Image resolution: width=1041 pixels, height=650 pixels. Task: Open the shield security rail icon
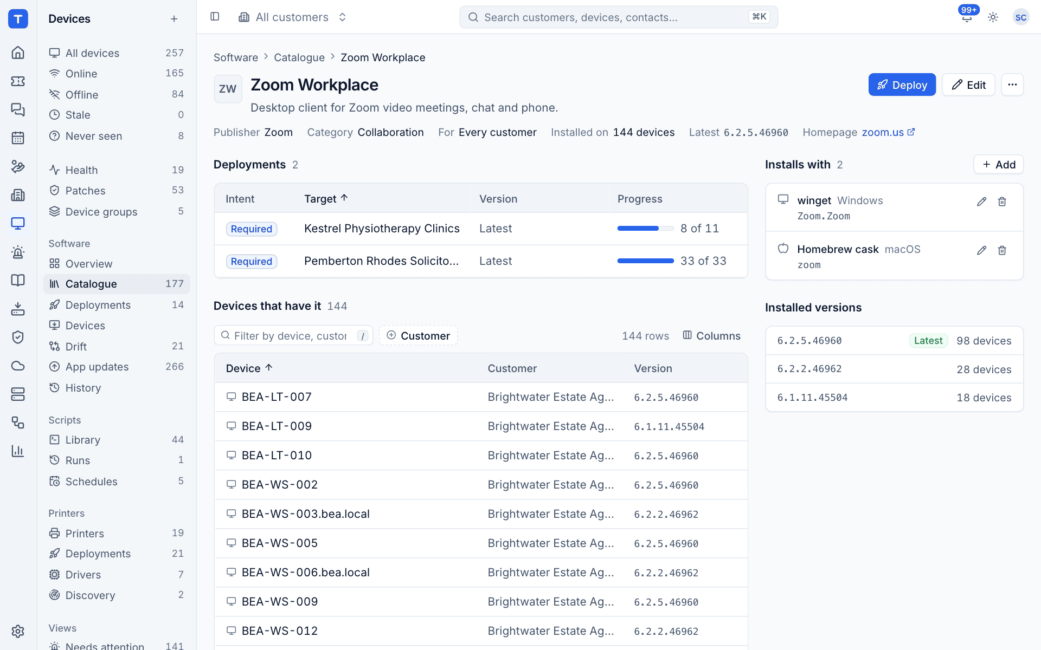click(18, 337)
